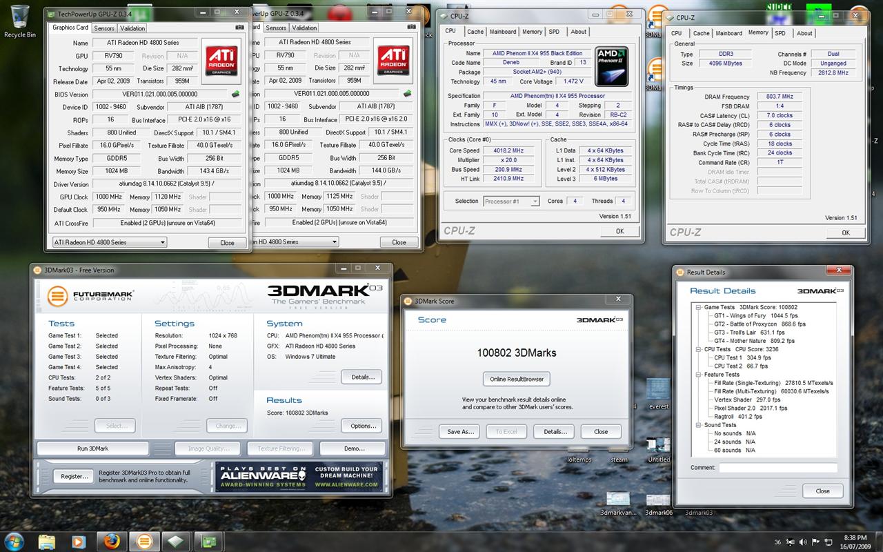Open the 3dmarkvan... desktop file
This screenshot has height=552, width=883.
[617, 504]
